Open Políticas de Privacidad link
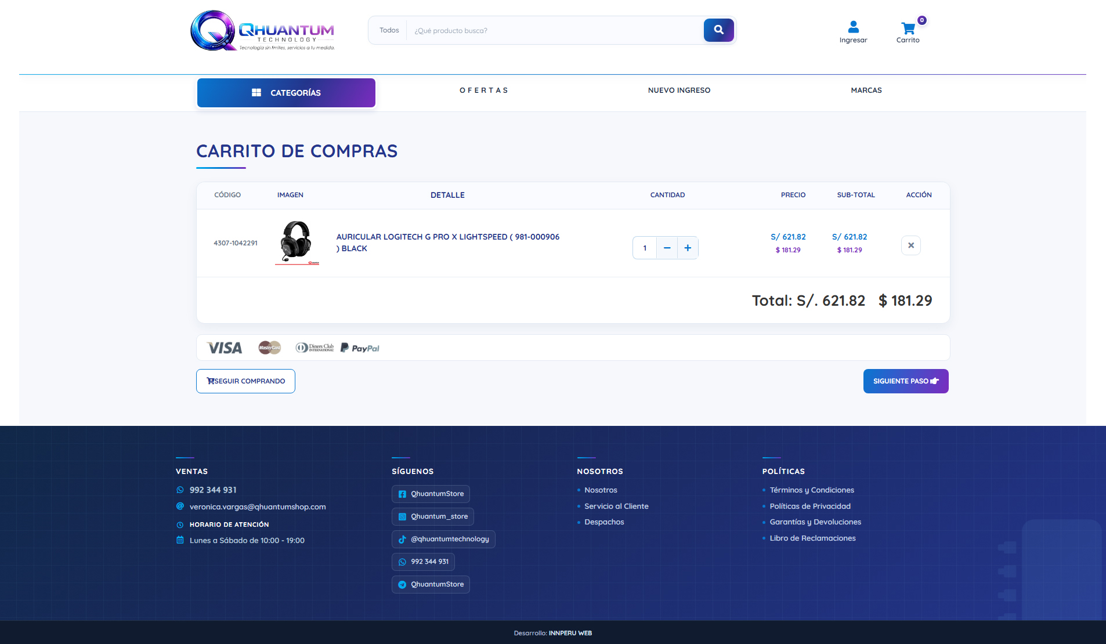 pyautogui.click(x=810, y=506)
